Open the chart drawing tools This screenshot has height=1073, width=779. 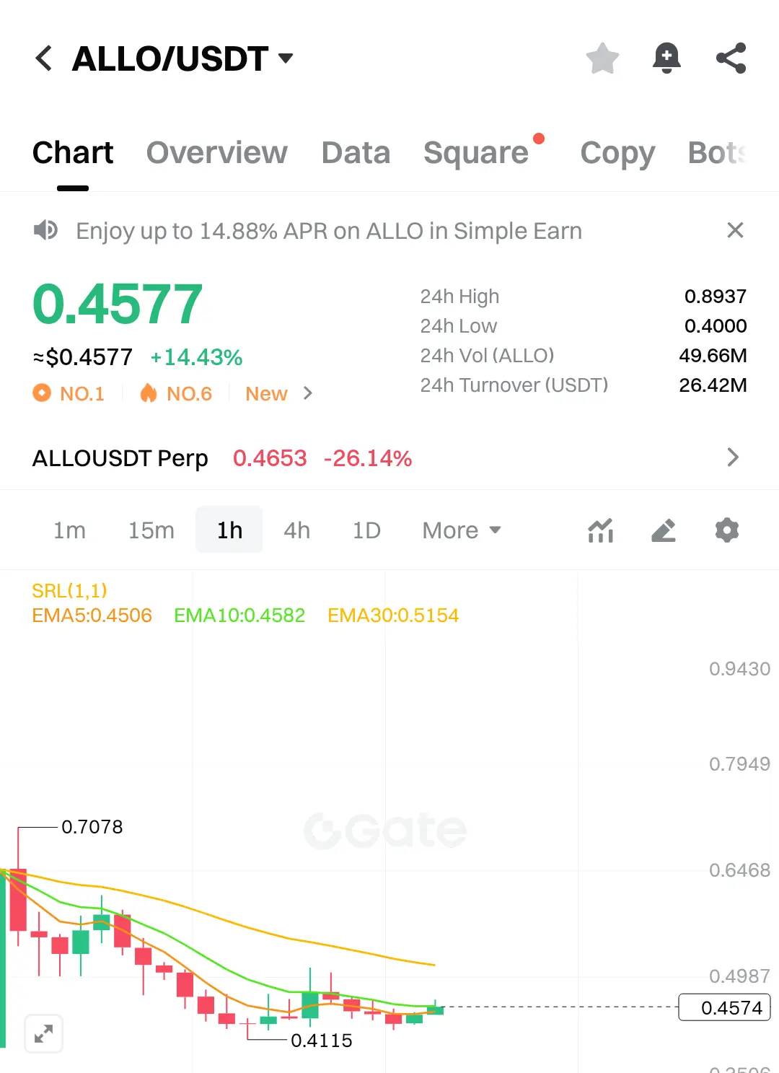[664, 530]
